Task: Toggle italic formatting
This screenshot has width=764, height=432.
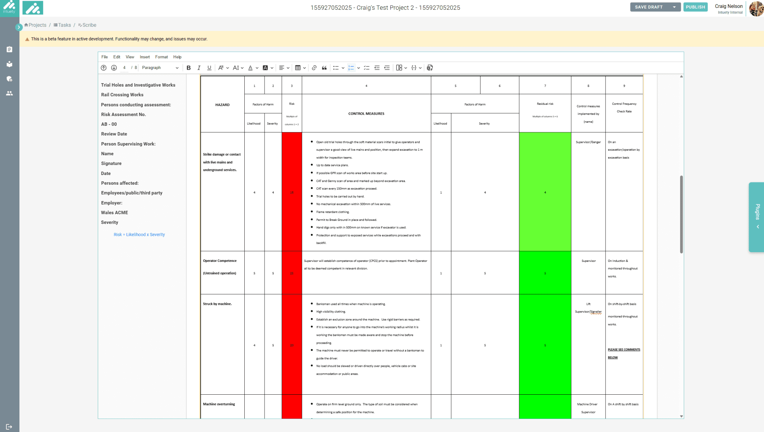Action: point(199,68)
